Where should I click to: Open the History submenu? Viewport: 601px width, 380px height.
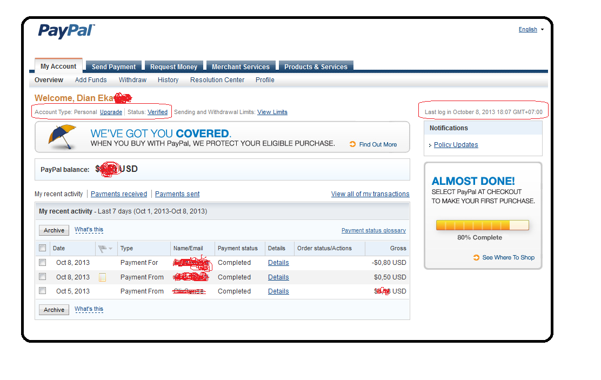click(168, 80)
